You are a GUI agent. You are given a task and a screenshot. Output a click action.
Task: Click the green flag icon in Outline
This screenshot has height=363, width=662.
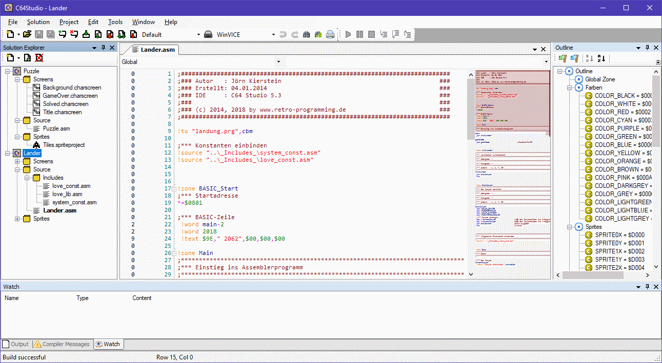click(x=563, y=58)
